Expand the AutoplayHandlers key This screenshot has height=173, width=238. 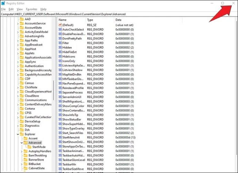click(21, 151)
